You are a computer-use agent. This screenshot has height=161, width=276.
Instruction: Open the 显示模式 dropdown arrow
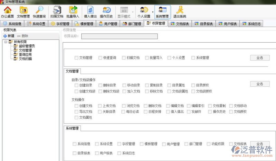(x=133, y=12)
